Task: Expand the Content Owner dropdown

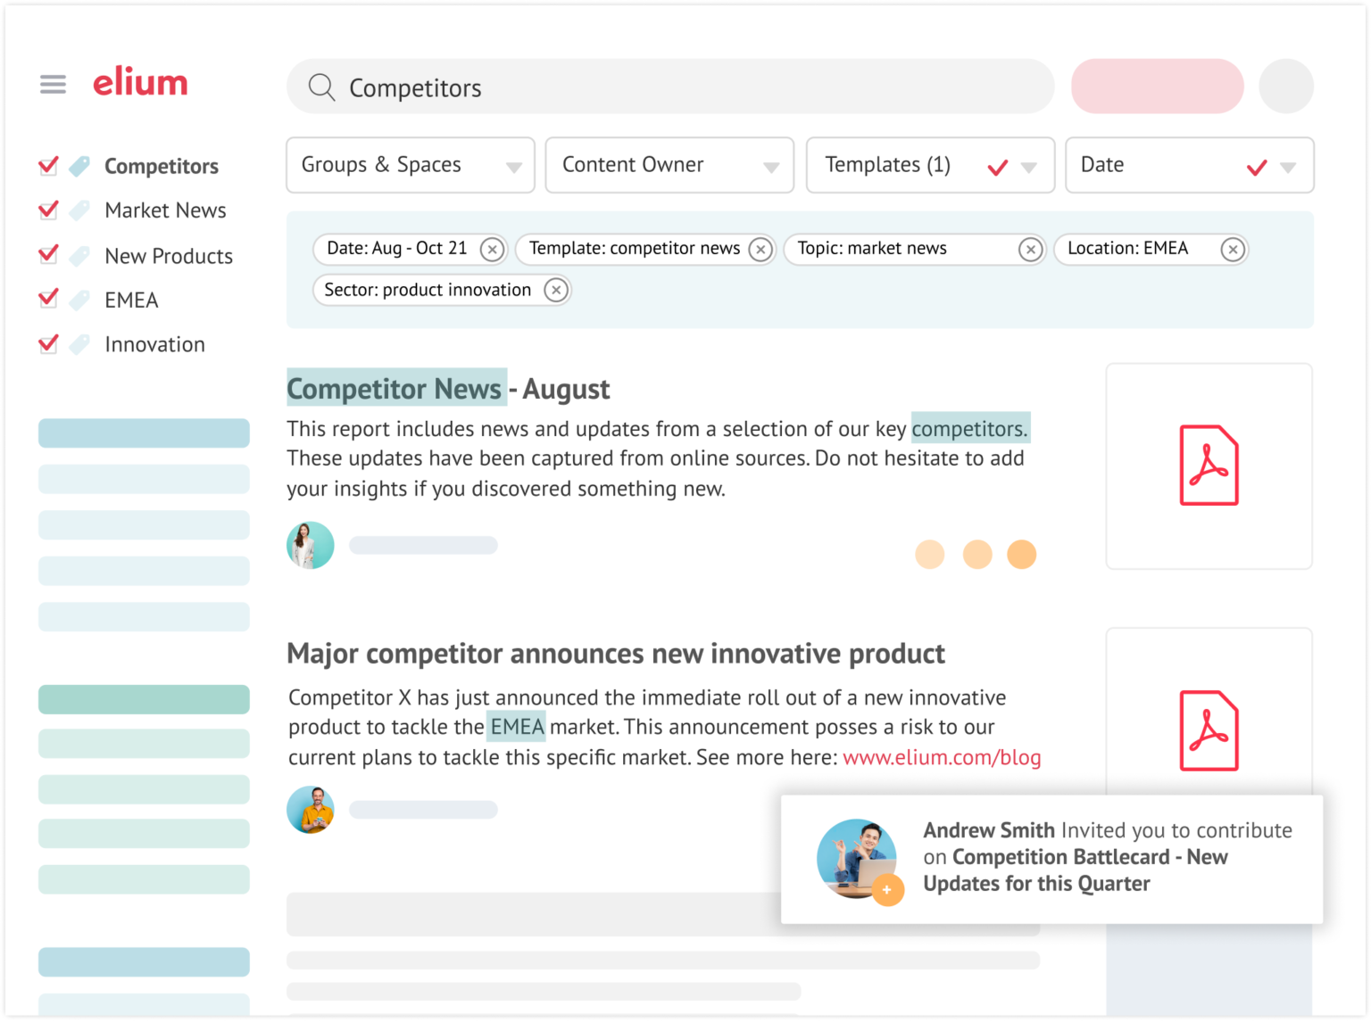Action: (x=669, y=165)
